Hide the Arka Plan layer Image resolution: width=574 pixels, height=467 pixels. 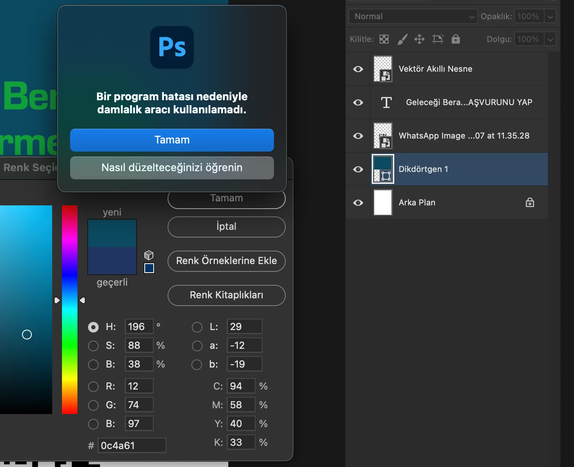point(358,203)
